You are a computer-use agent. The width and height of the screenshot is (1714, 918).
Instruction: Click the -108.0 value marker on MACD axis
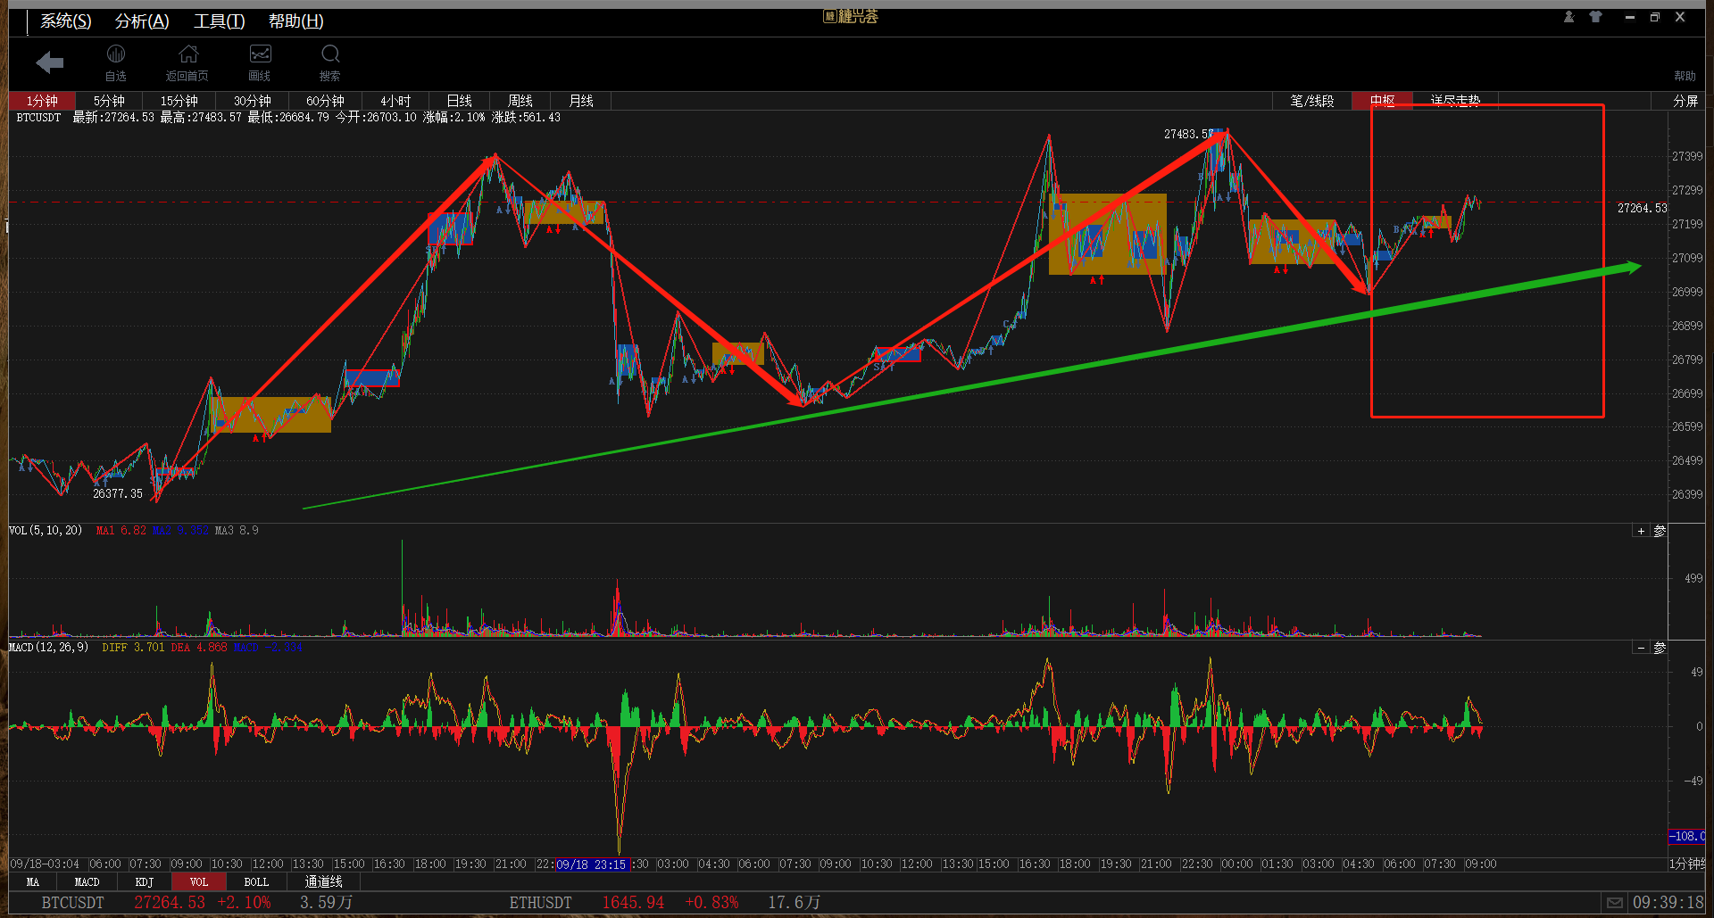1687,836
